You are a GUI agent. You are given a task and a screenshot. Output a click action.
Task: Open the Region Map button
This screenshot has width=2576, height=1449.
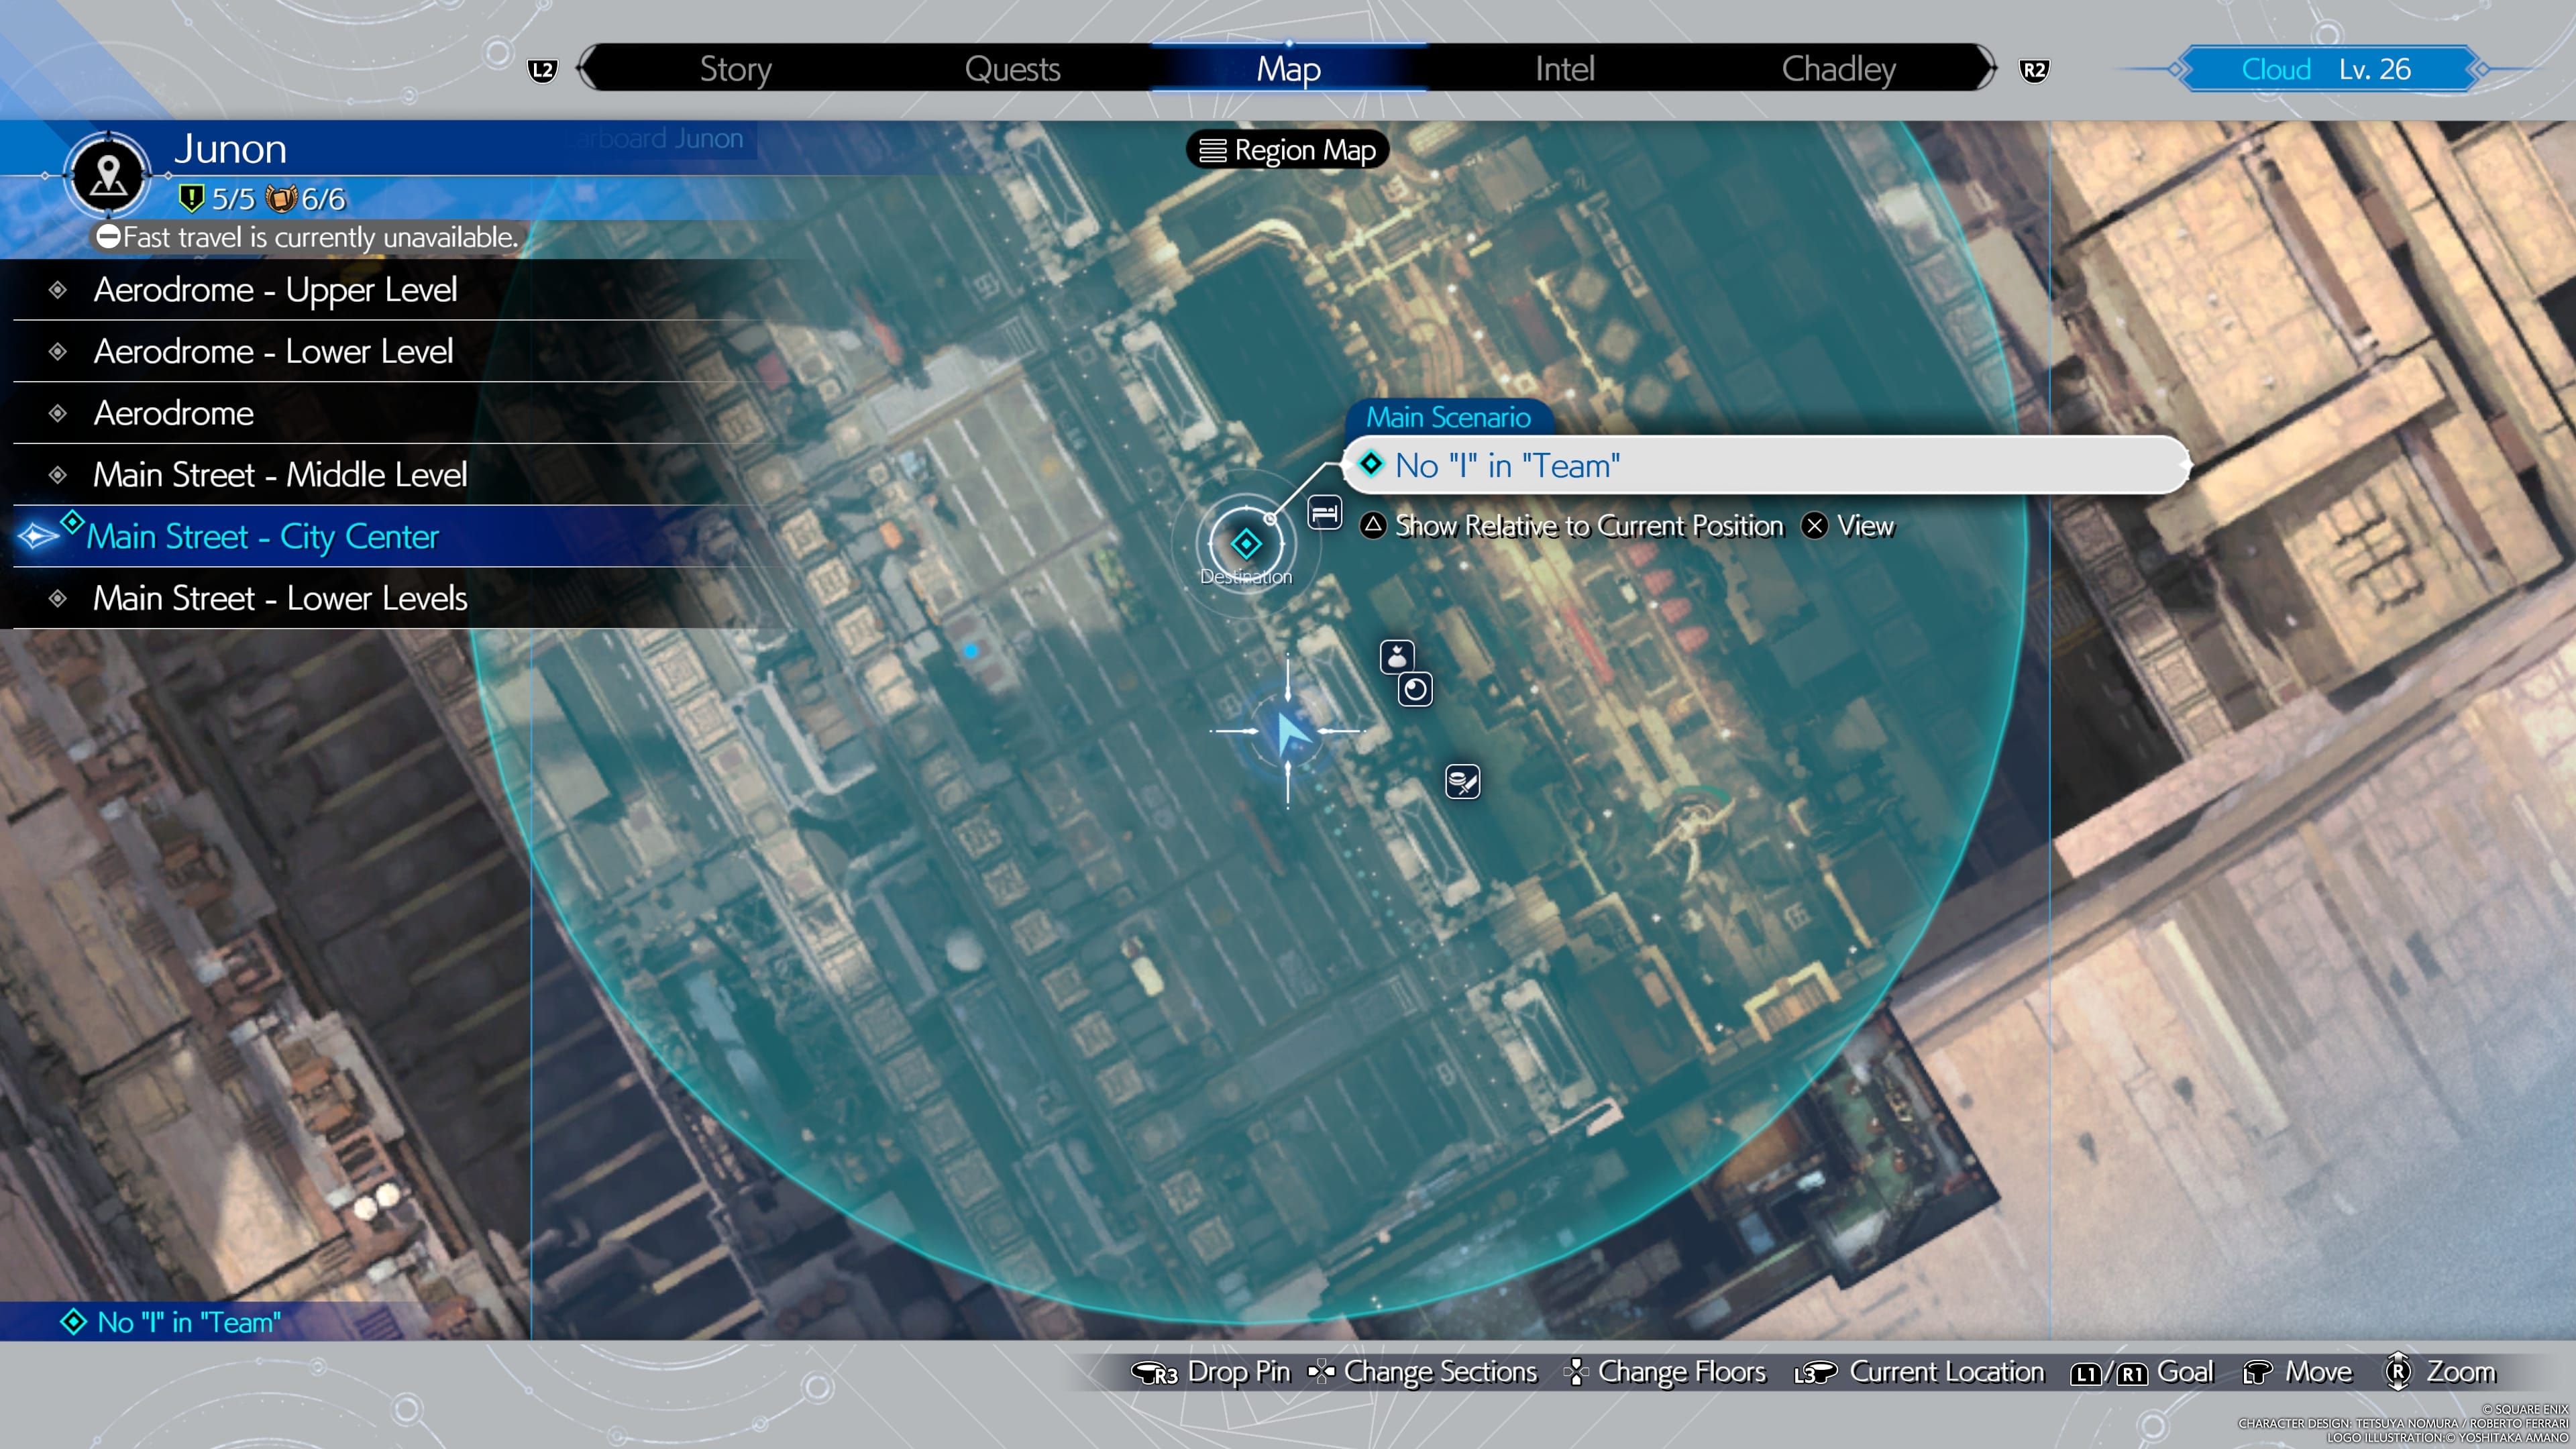click(x=1287, y=150)
